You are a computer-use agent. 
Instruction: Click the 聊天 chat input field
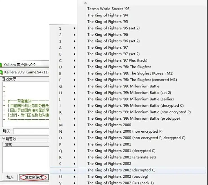tap(31, 131)
